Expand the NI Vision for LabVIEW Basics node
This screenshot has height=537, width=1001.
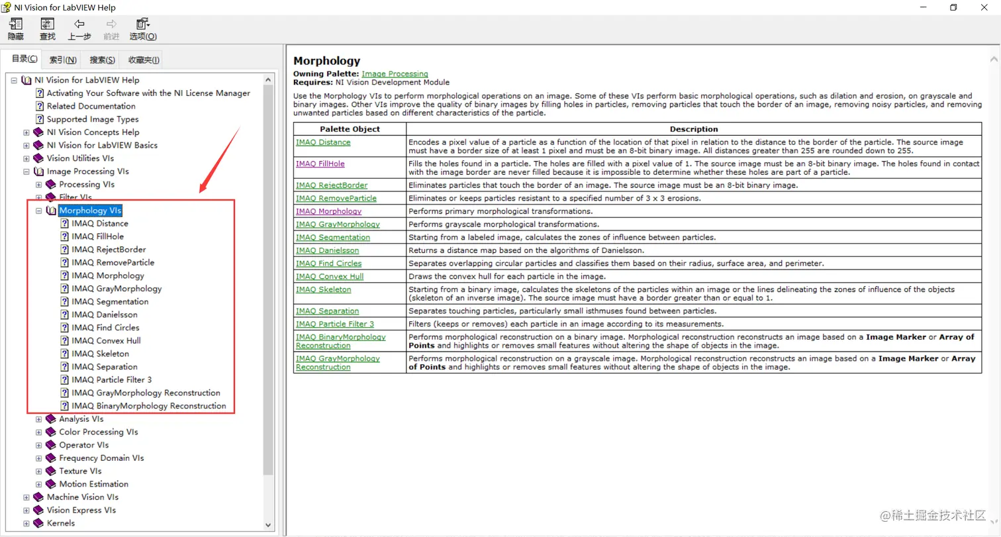tap(26, 145)
